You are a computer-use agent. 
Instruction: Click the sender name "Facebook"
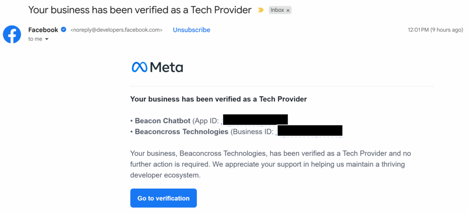click(43, 30)
